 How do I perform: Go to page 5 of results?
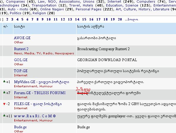(x=22, y=19)
